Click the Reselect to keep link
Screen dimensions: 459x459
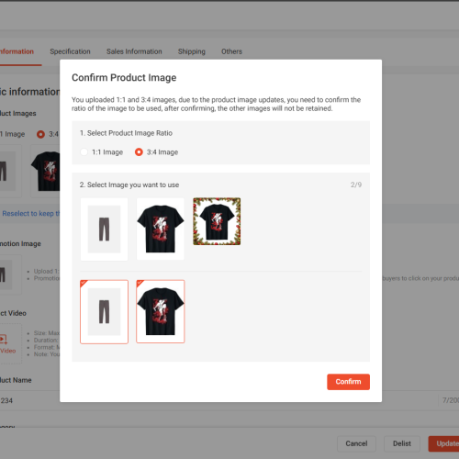(30, 214)
